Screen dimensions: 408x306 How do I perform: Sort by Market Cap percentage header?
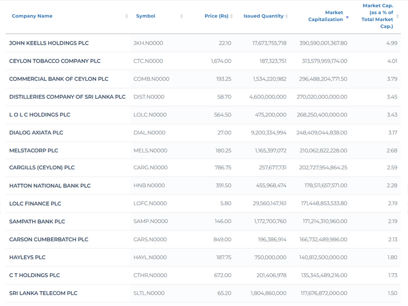[377, 16]
